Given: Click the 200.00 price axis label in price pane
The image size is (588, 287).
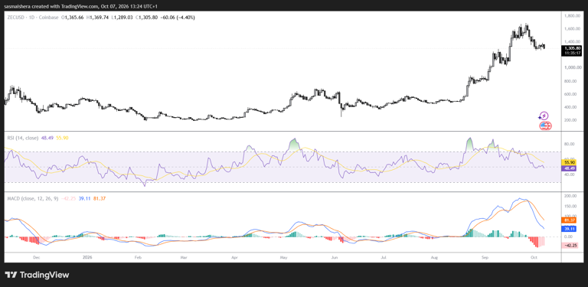Looking at the screenshot, I should pos(570,120).
